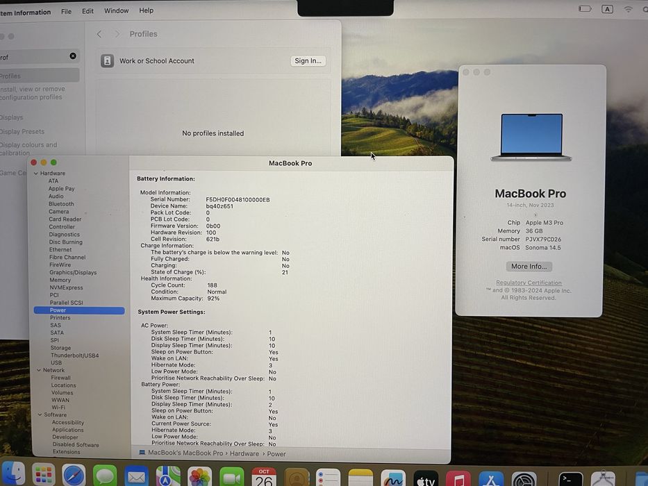Open the Wi-Fi menu bar icon
The height and width of the screenshot is (486, 648).
point(628,9)
